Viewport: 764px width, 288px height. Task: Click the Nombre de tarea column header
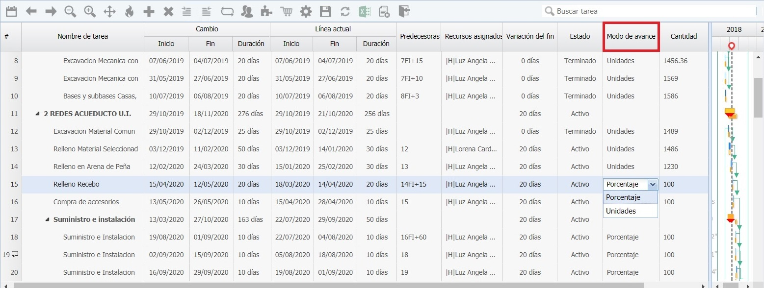tap(82, 36)
